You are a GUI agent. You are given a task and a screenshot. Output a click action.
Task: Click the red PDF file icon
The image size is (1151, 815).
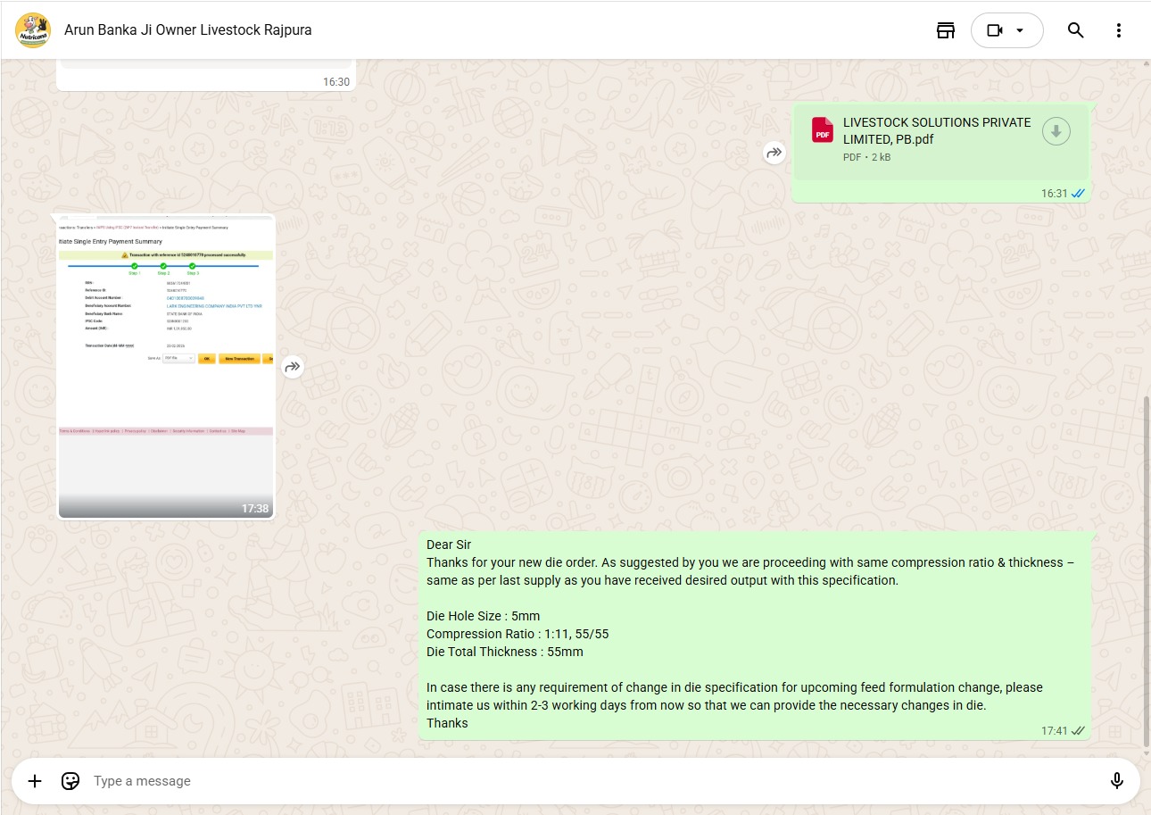[822, 131]
